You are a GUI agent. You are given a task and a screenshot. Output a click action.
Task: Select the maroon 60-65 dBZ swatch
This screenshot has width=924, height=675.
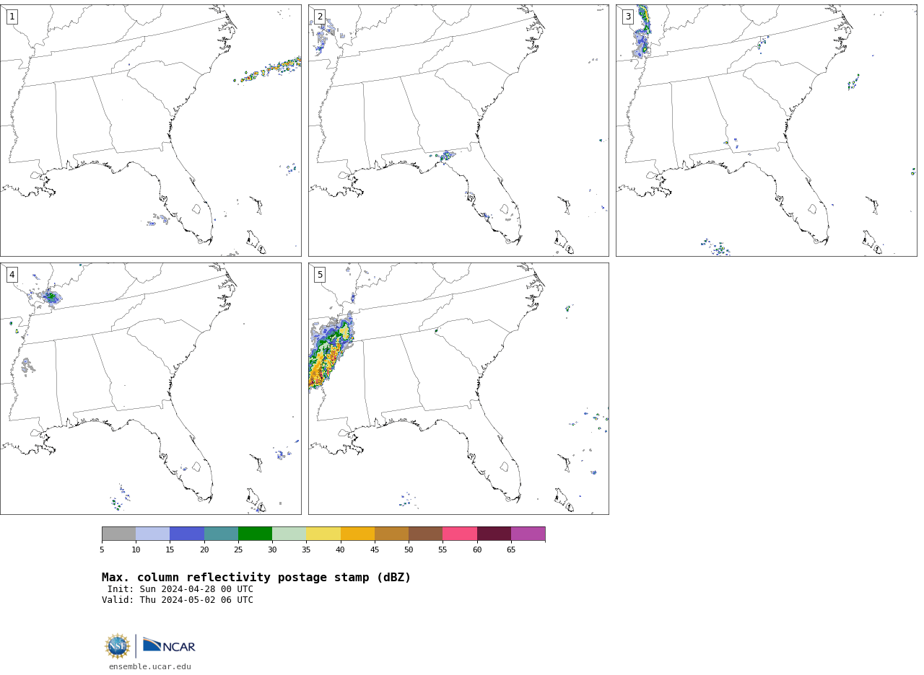click(494, 534)
